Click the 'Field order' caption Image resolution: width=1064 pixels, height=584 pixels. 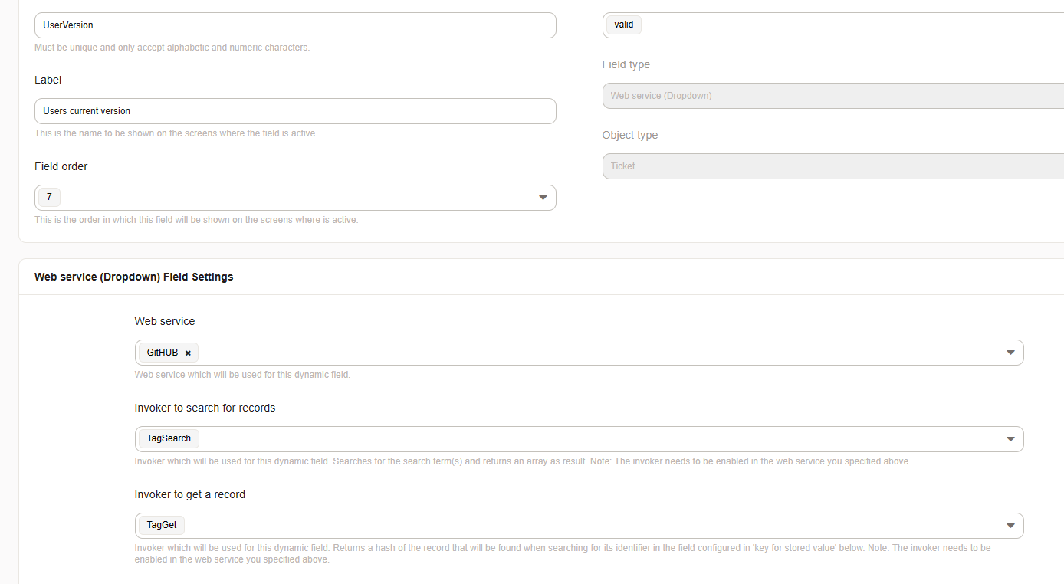pos(61,166)
